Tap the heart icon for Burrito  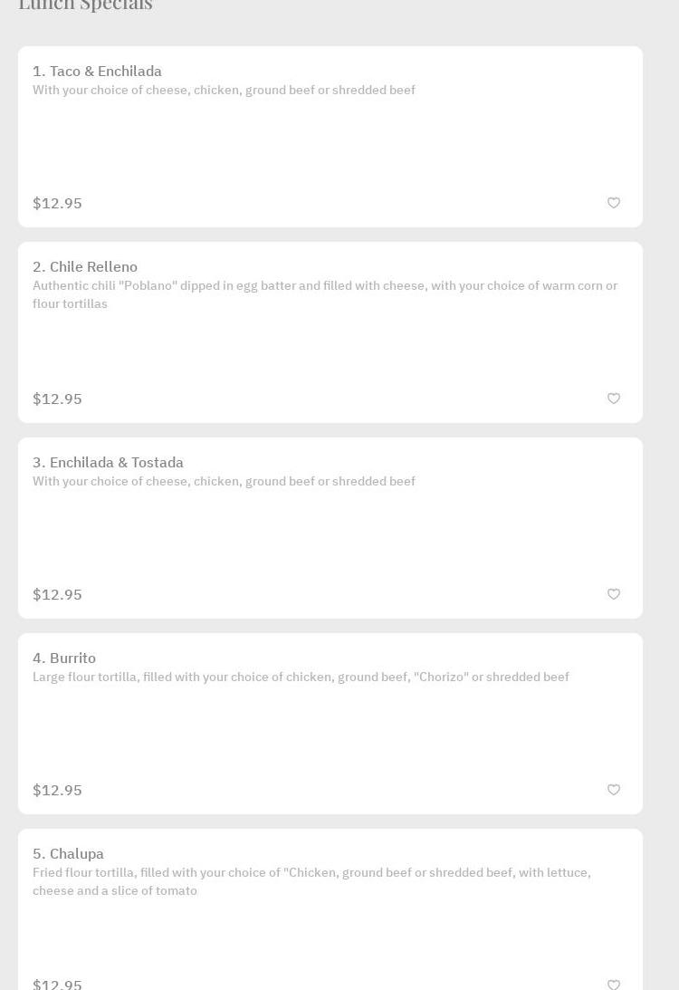(x=614, y=790)
